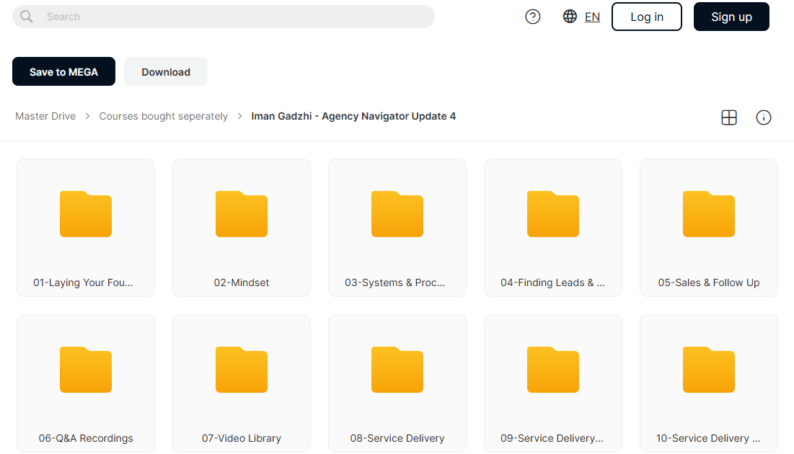Select the 01-Laying Your Fou... label

pyautogui.click(x=83, y=282)
